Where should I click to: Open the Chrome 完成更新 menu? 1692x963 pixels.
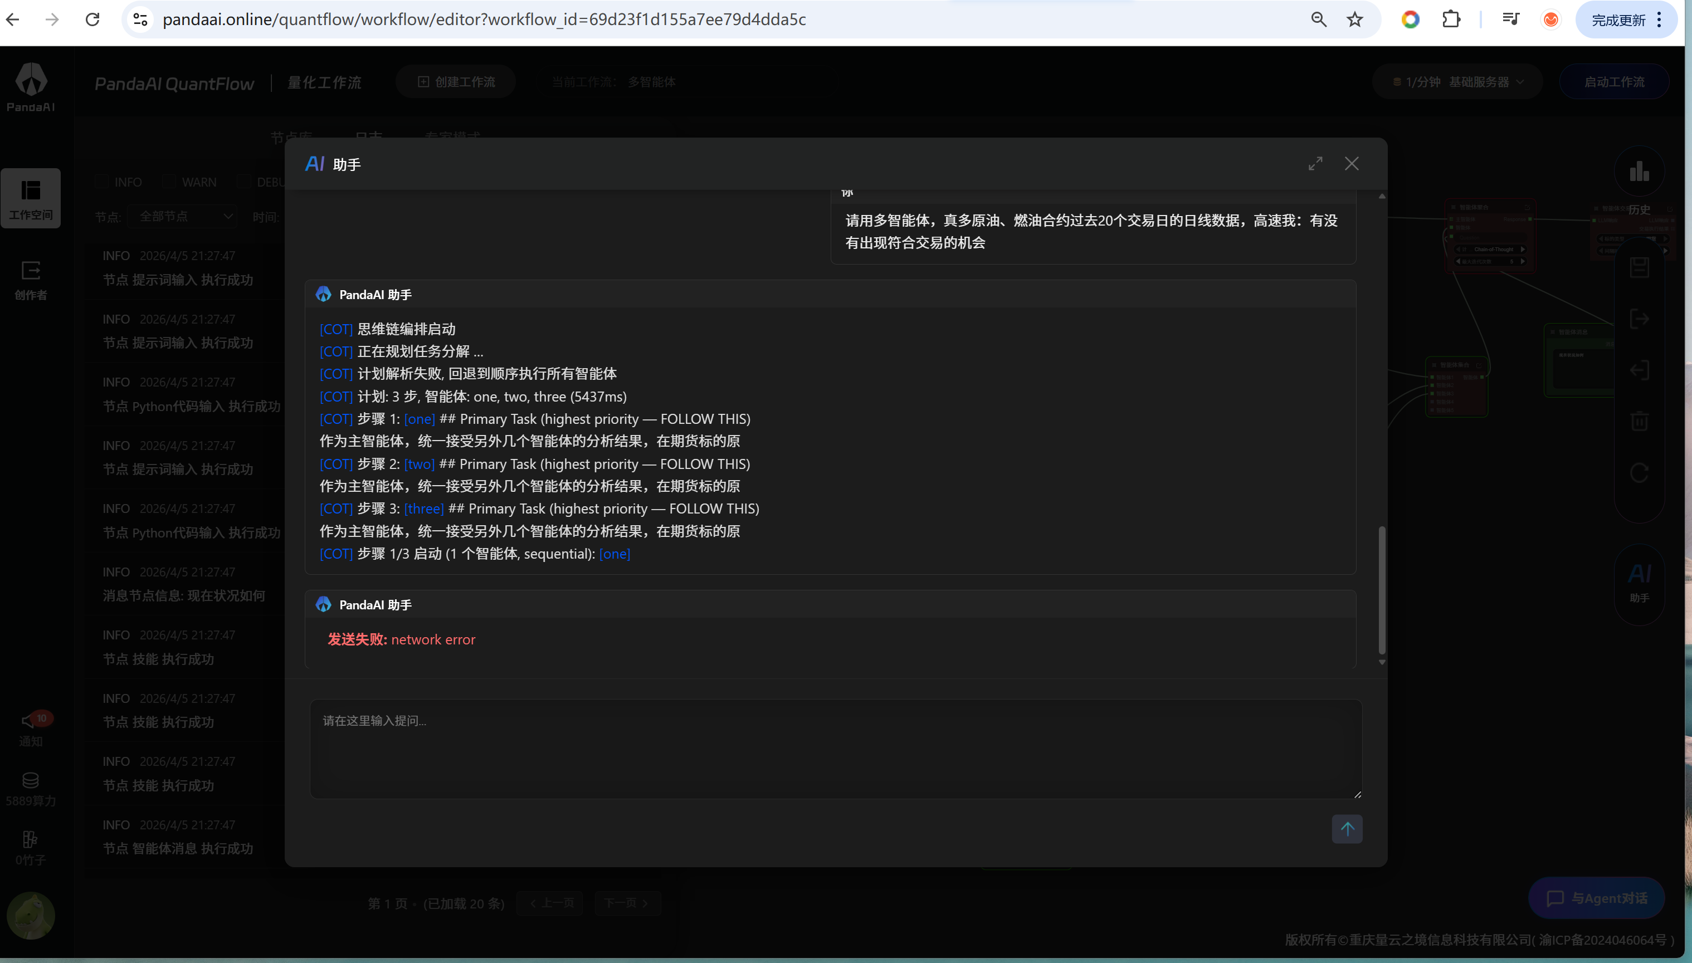coord(1626,20)
